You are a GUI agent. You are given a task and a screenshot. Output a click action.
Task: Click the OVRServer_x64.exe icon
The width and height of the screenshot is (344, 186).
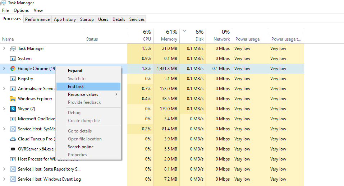tap(13, 149)
